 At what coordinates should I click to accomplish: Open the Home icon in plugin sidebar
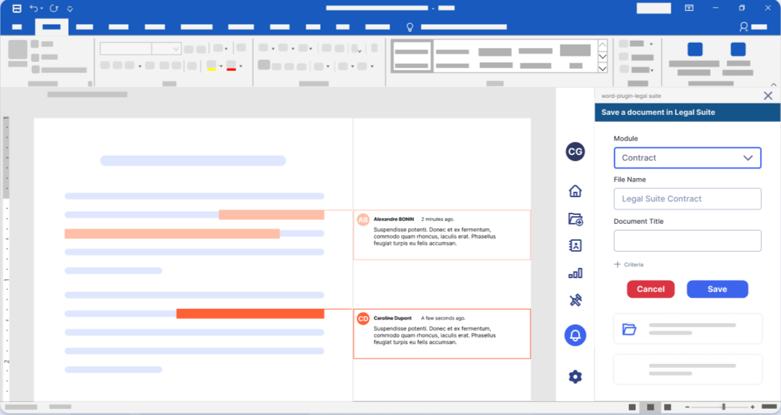coord(575,191)
